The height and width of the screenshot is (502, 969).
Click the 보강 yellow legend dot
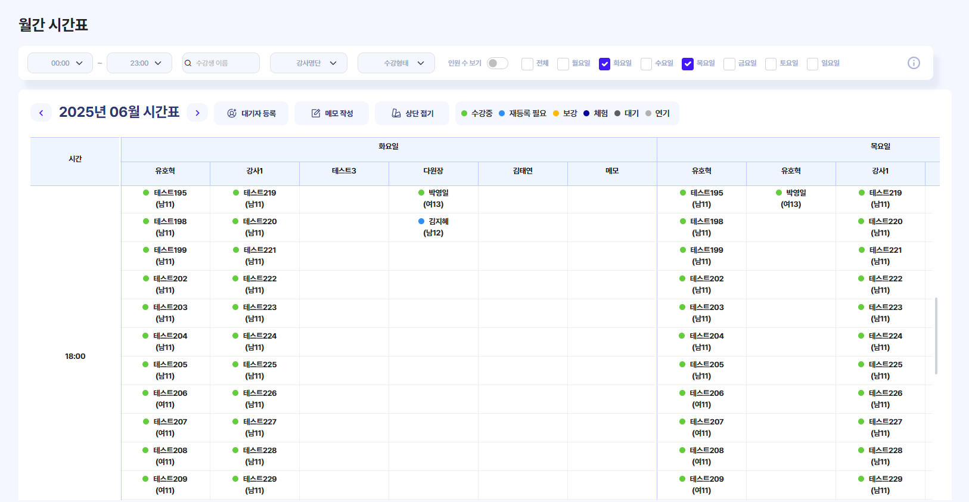click(556, 113)
